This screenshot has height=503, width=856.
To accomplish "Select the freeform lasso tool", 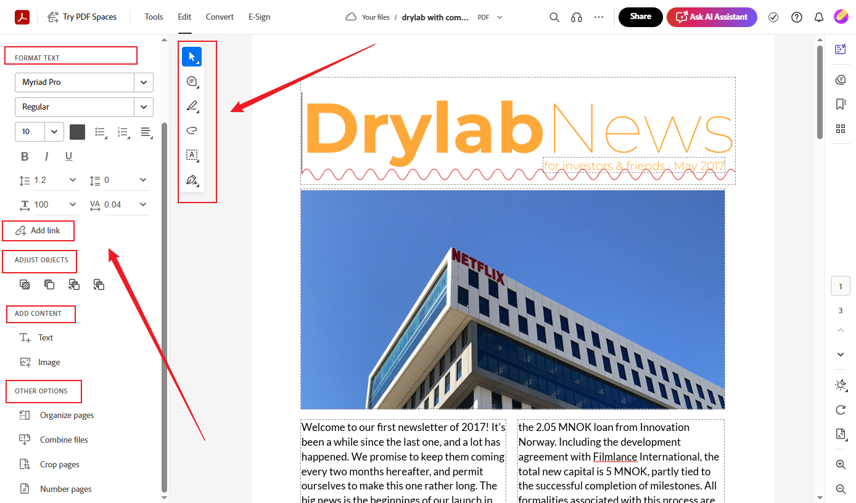I will (x=191, y=130).
